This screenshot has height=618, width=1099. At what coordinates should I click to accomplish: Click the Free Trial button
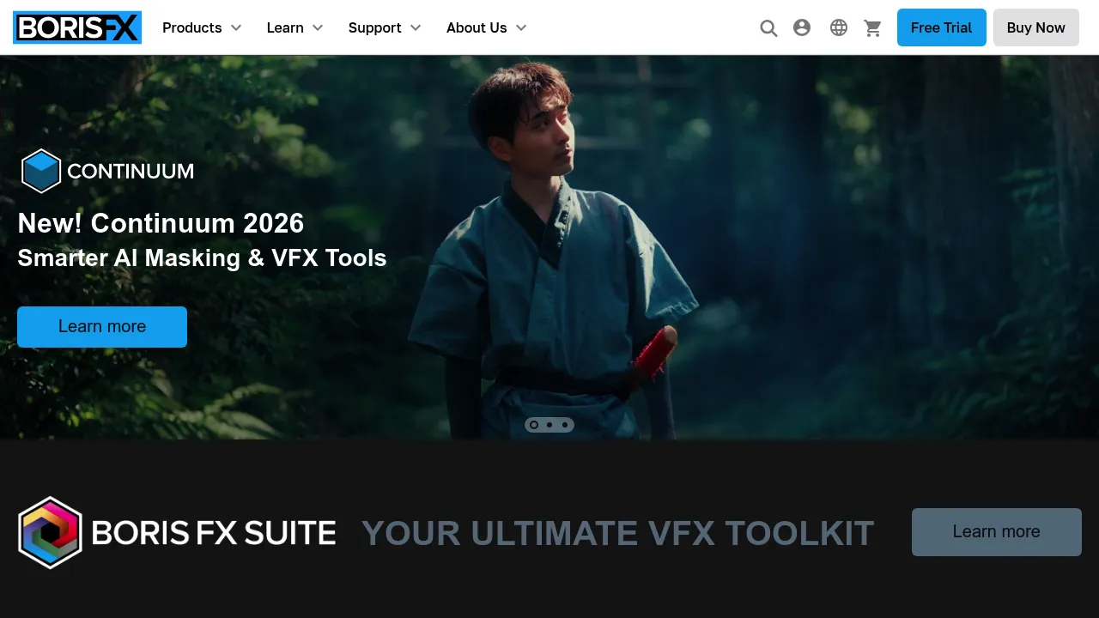(x=942, y=27)
